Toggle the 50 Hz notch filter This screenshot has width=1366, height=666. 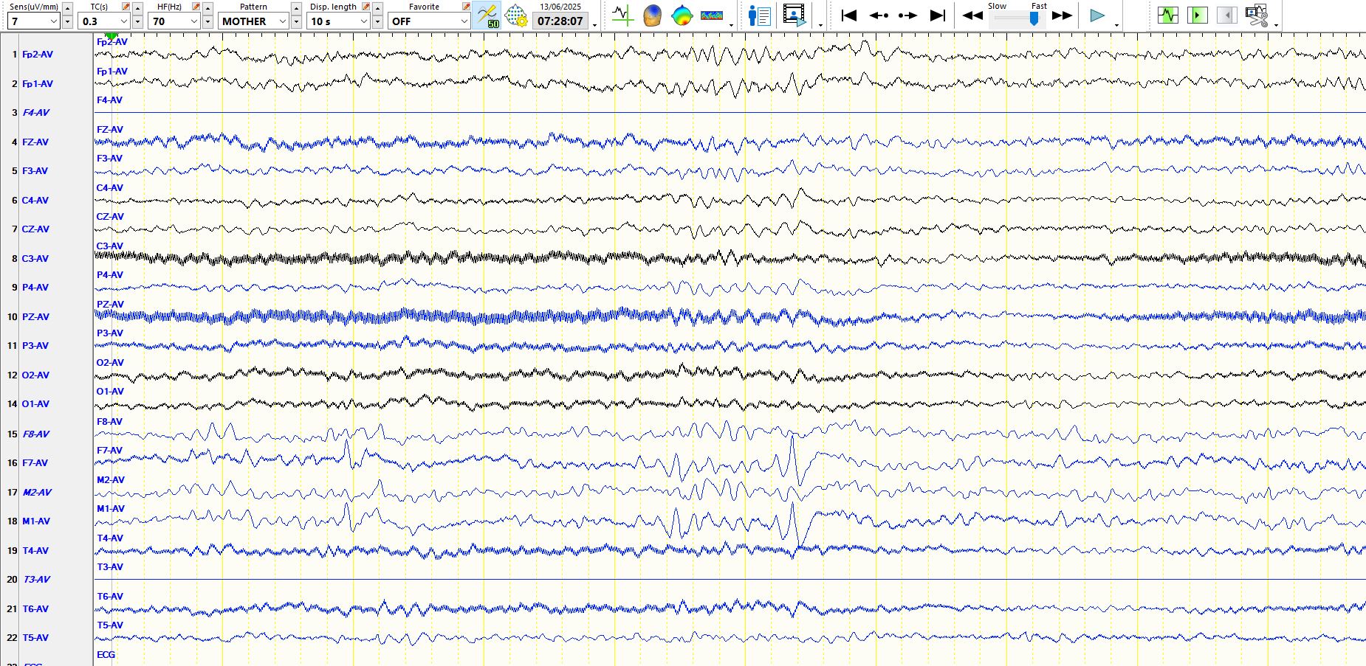point(487,15)
